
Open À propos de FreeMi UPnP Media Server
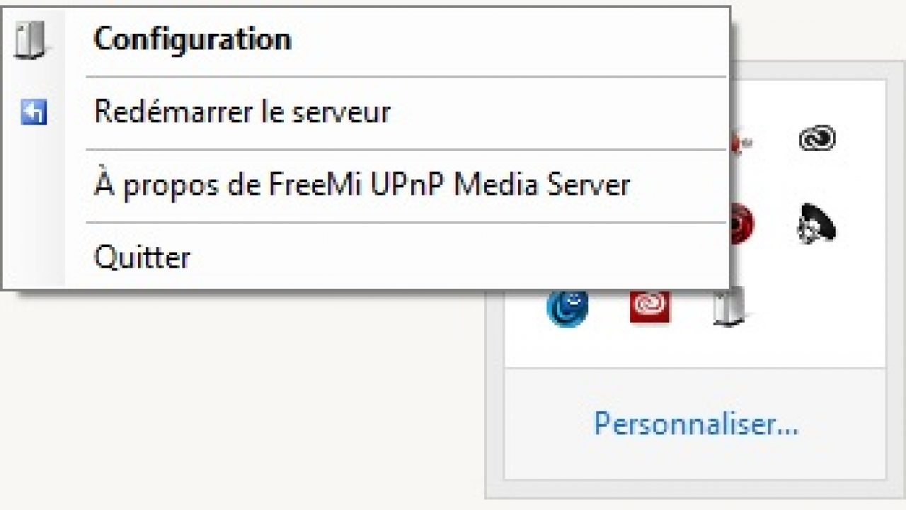[361, 186]
